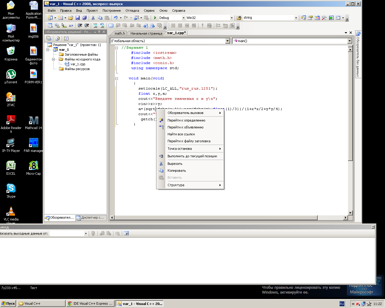Toggle word wrap icon in Output panel
Viewport: 385px width, 308px height.
[x=126, y=233]
